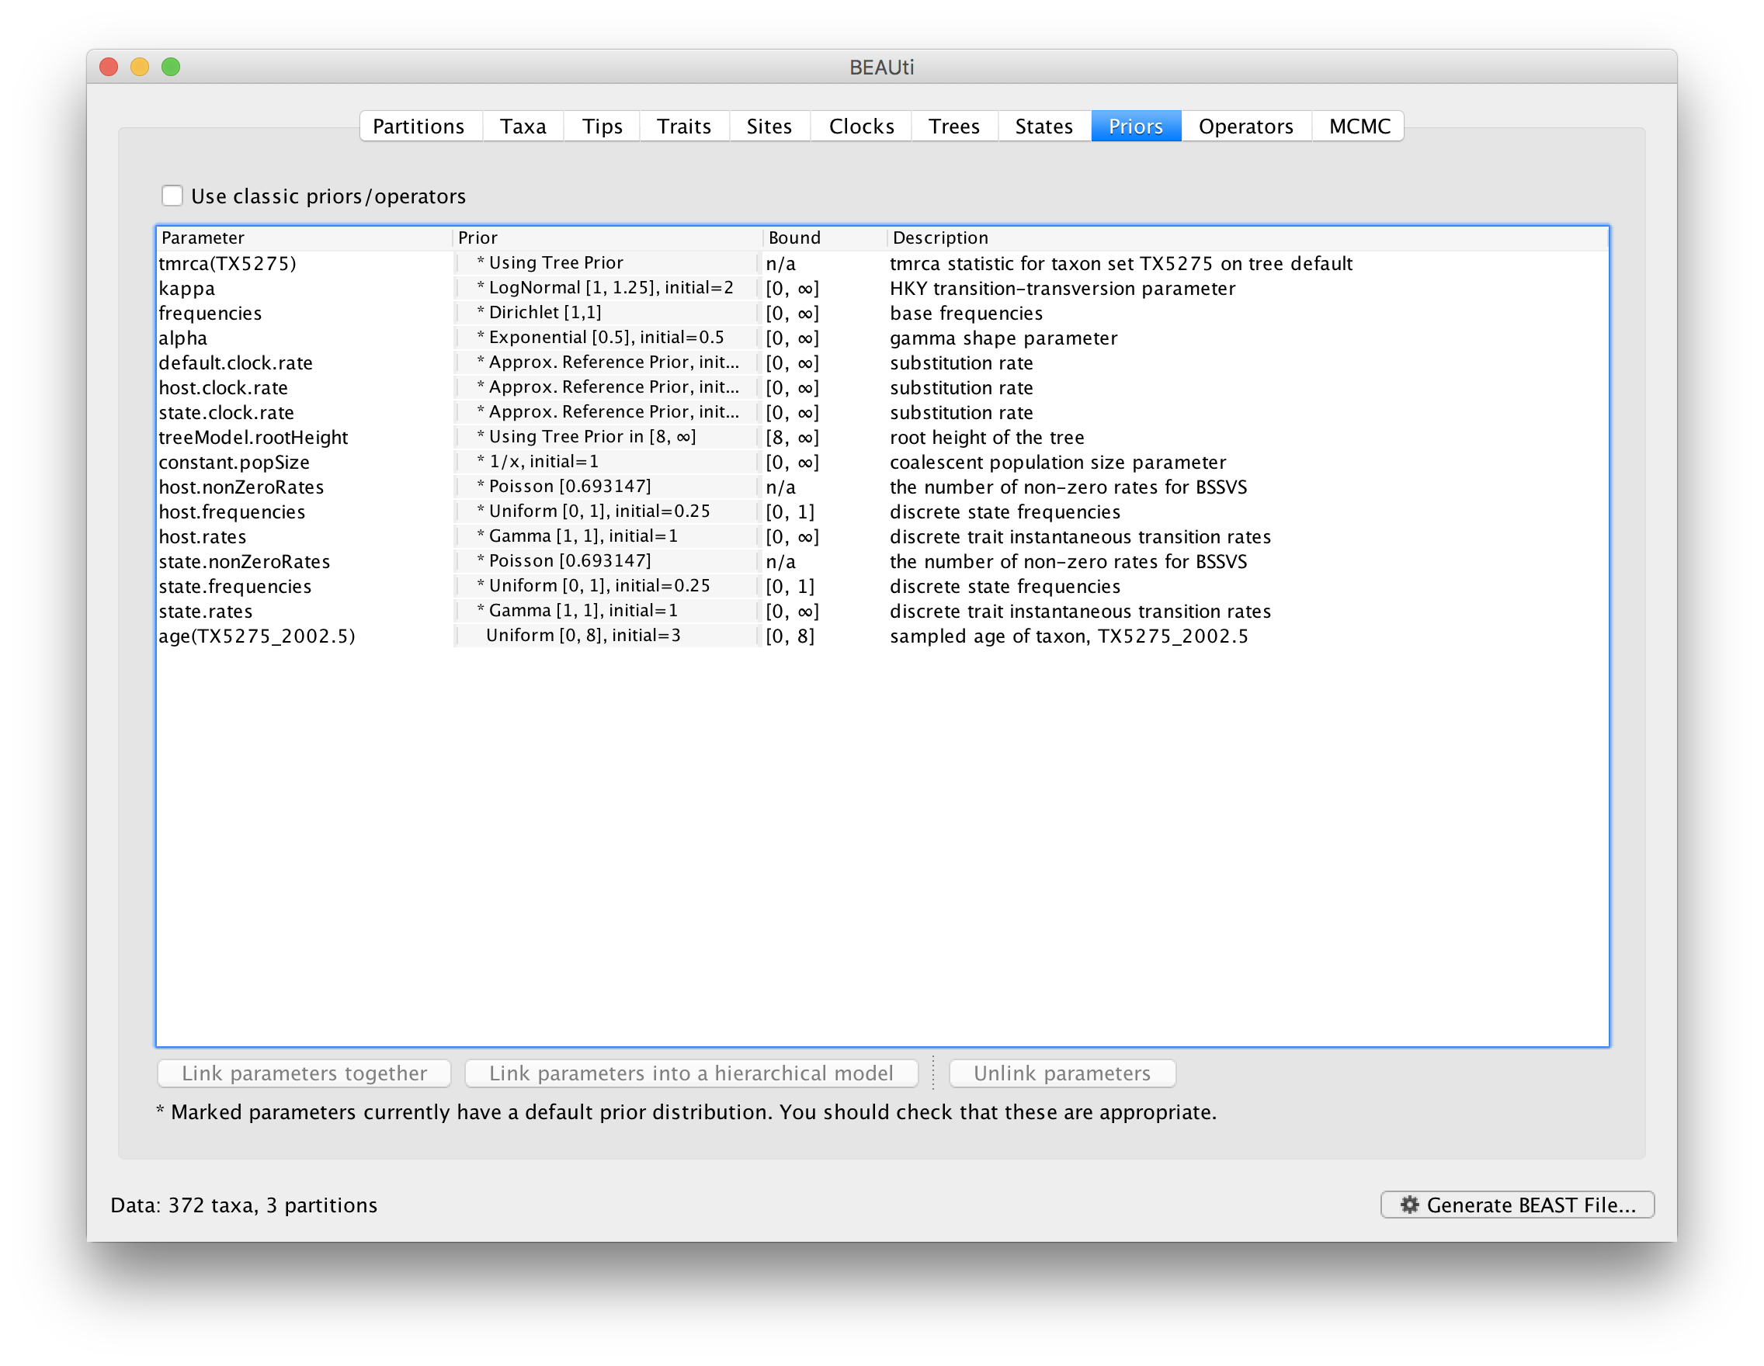Select host.clock.rate parameter name
1764x1366 pixels.
click(223, 388)
